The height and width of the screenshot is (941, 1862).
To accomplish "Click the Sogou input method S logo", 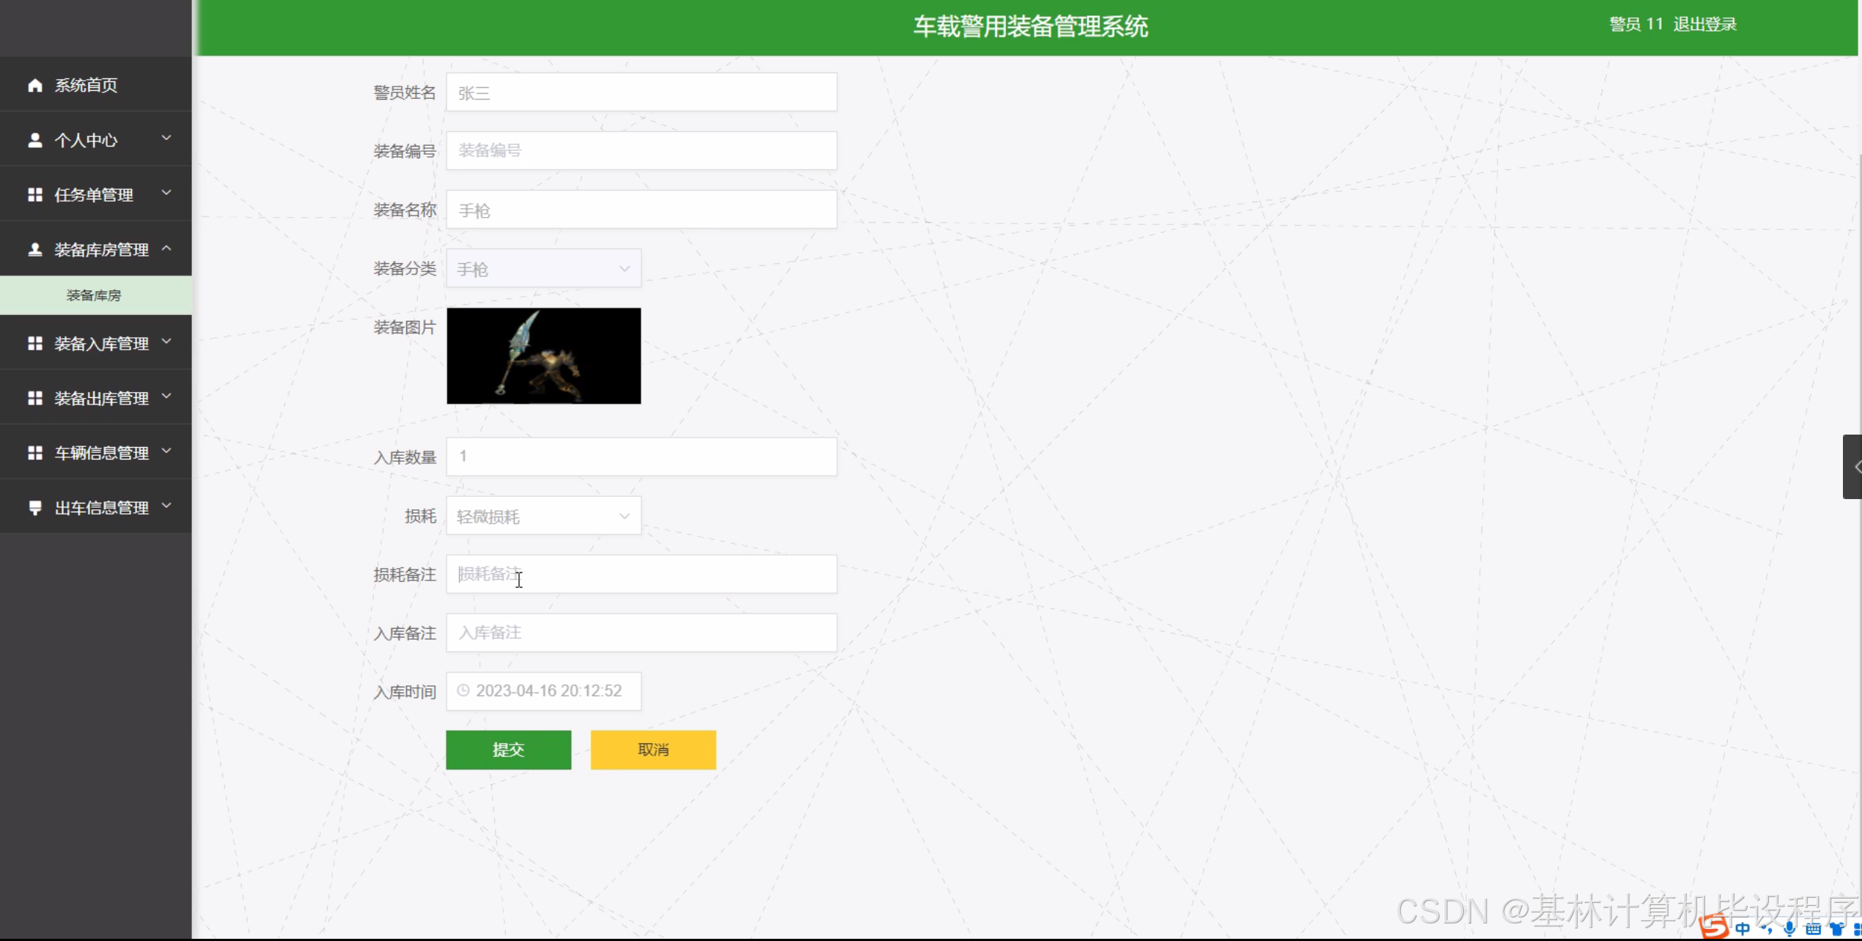I will pyautogui.click(x=1715, y=927).
